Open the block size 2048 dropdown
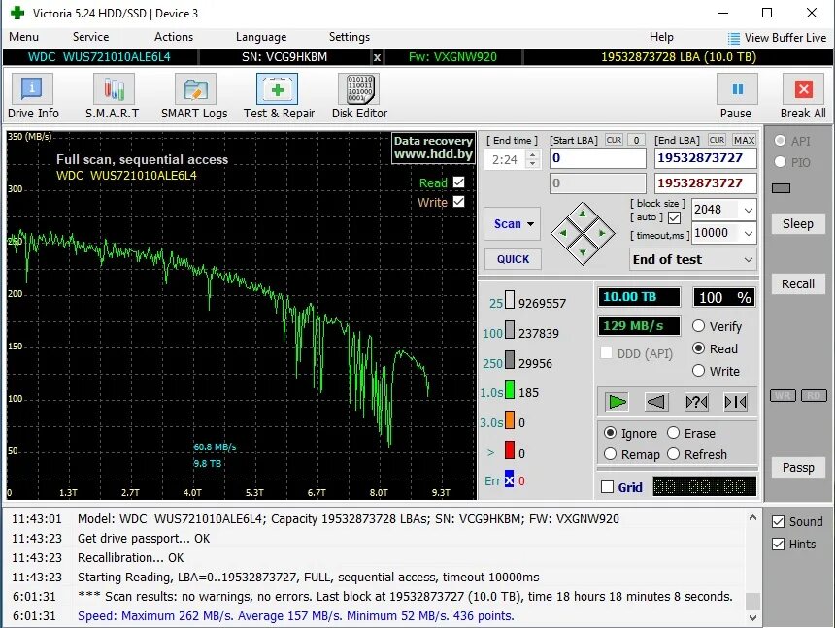This screenshot has height=628, width=835. [749, 210]
